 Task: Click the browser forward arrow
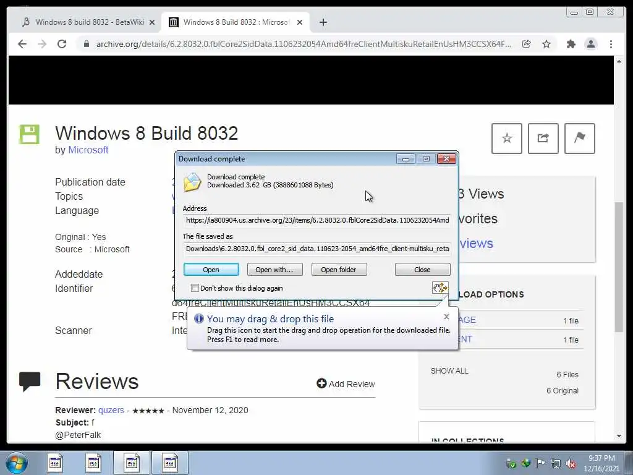pyautogui.click(x=42, y=44)
